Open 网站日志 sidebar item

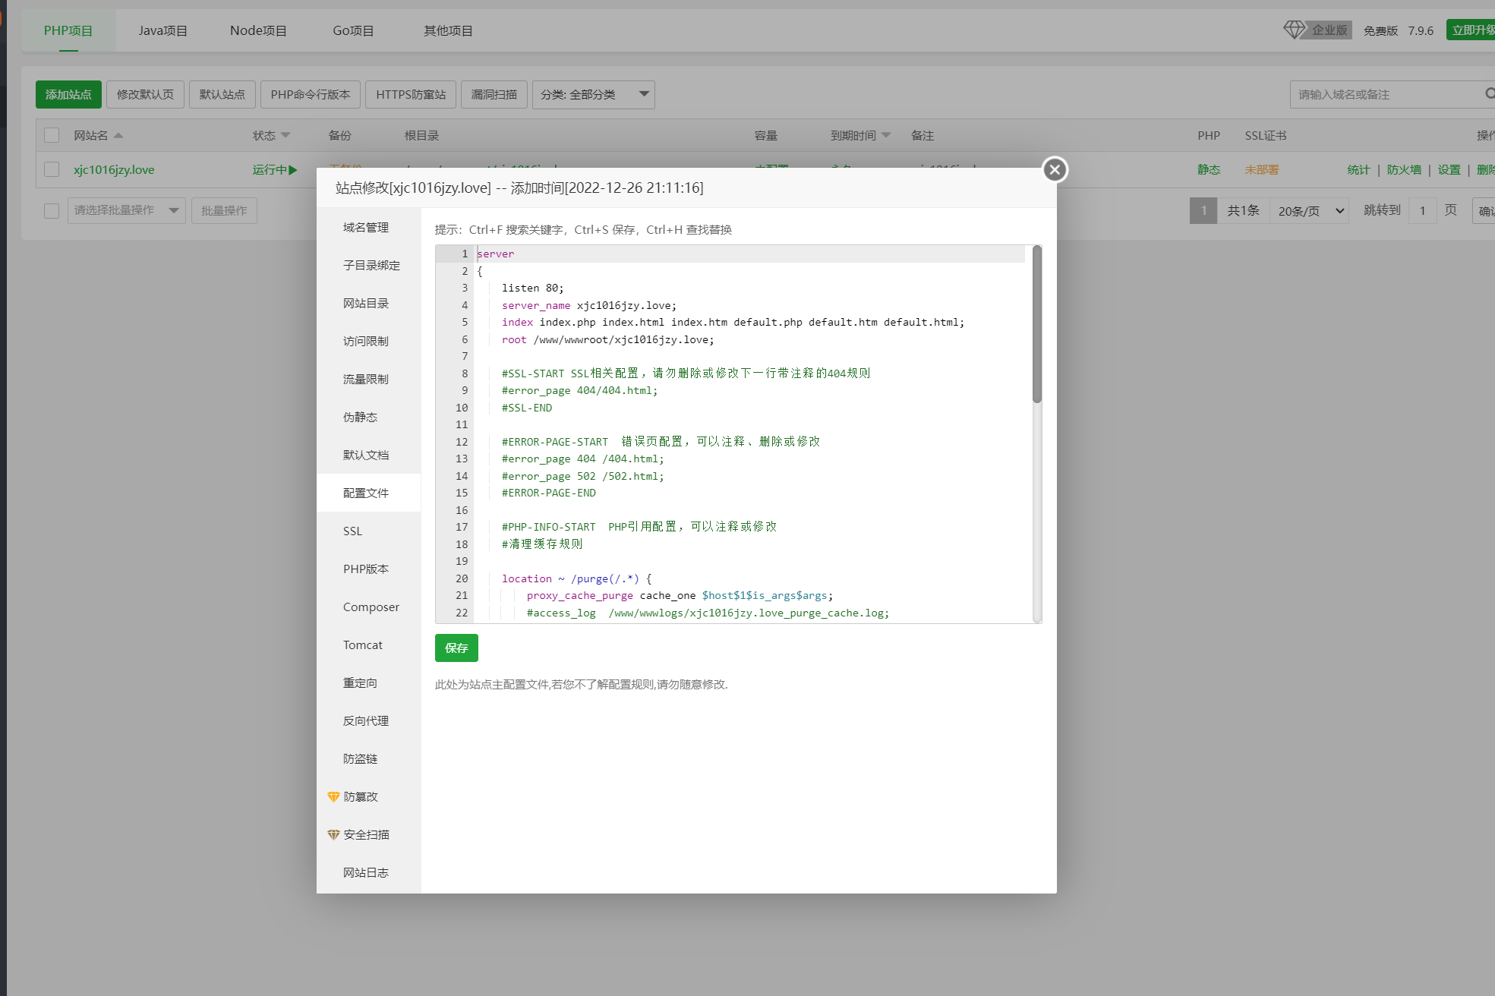tap(369, 872)
